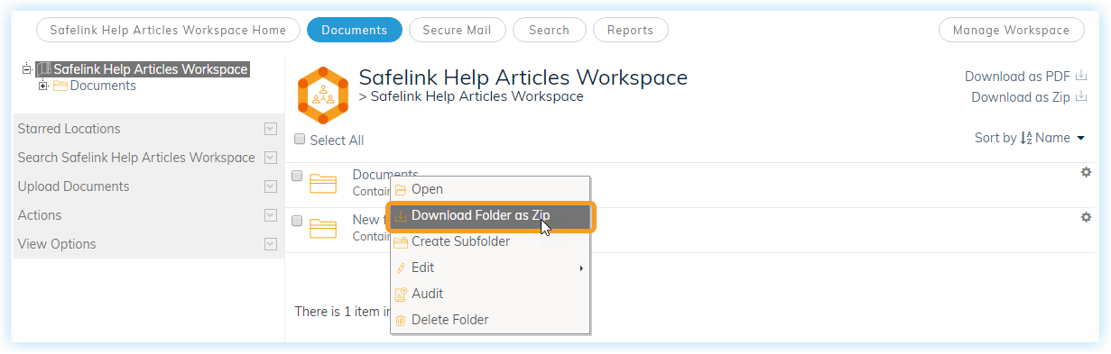The image size is (1111, 354).
Task: Click the New folder row folder icon
Action: tap(323, 228)
